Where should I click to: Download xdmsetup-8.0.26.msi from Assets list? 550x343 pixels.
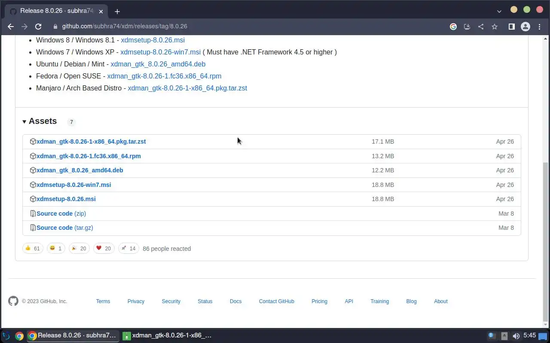pyautogui.click(x=66, y=199)
